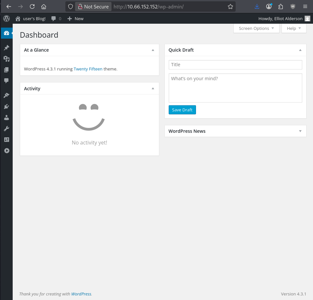
Task: Open the Help tab dropdown
Action: point(294,28)
